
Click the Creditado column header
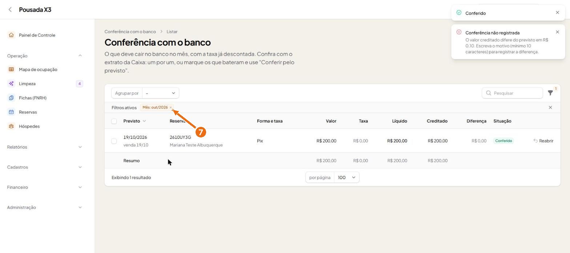pyautogui.click(x=437, y=121)
